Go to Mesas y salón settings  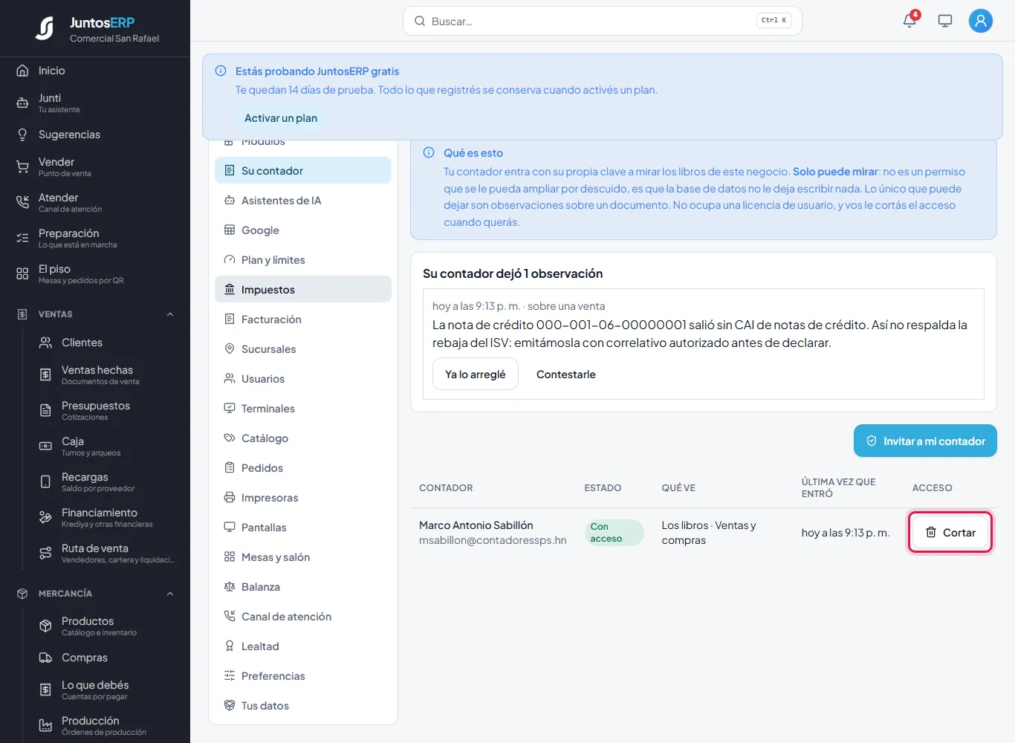point(303,557)
